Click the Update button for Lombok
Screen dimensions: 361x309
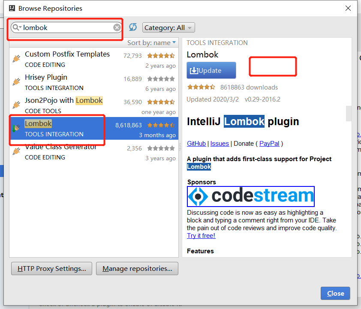(x=211, y=70)
